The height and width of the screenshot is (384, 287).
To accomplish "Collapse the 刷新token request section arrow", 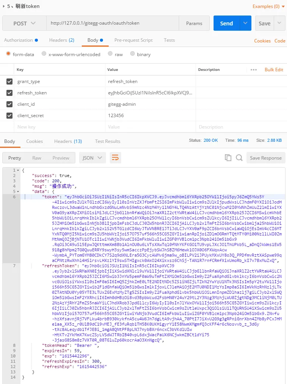I will pyautogui.click(x=3, y=6).
